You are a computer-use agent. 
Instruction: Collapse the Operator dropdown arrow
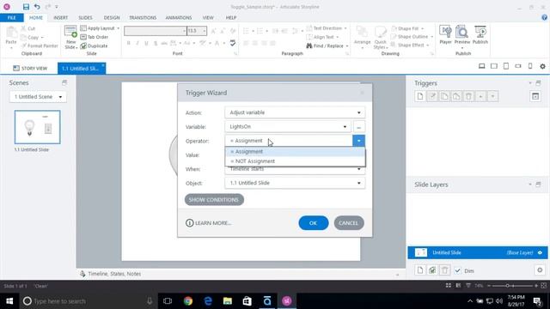point(358,141)
